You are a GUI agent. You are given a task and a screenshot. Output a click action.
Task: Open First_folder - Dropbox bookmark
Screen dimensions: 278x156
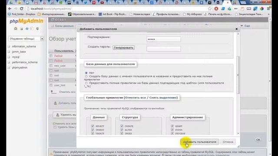(22, 14)
